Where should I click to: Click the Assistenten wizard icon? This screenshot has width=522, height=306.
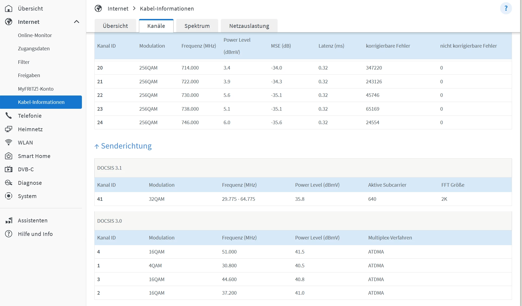pyautogui.click(x=9, y=221)
